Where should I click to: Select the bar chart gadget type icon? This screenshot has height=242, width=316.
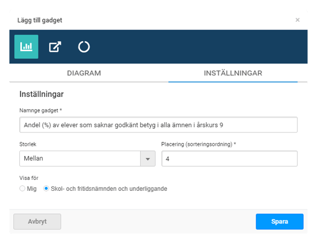[26, 47]
